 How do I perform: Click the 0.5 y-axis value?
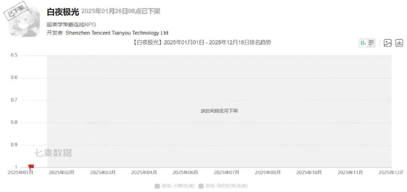click(14, 55)
